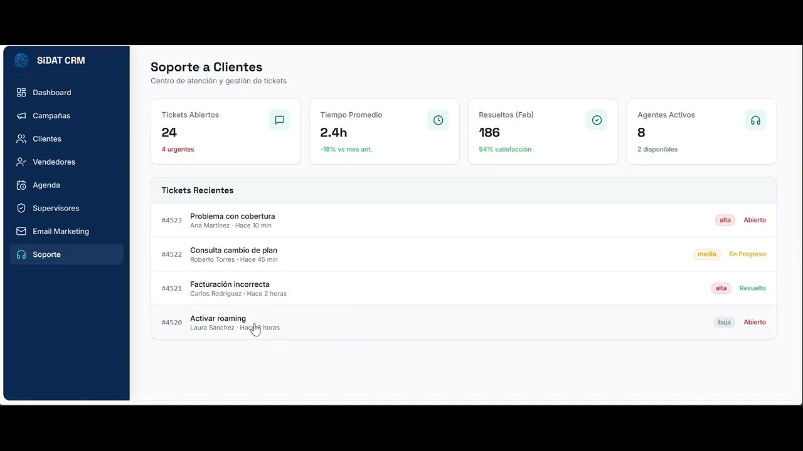Click the Email Marketing envelope icon
The height and width of the screenshot is (451, 803).
[21, 231]
